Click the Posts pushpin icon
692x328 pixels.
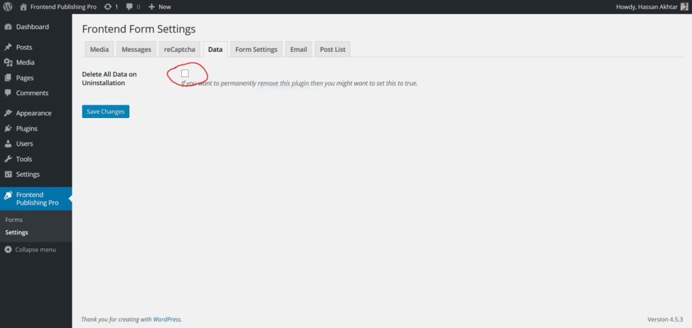click(8, 47)
